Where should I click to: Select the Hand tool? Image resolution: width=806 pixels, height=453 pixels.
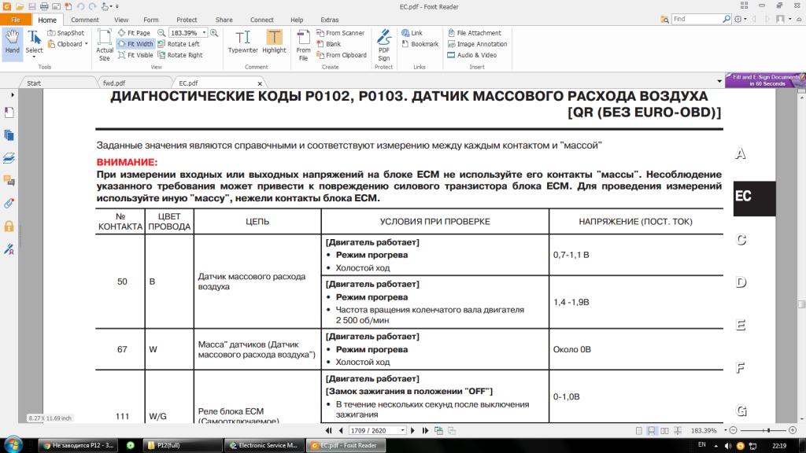[13, 42]
